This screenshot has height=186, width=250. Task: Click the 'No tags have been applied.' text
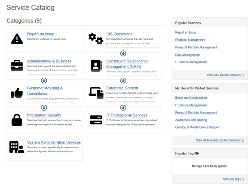click(210, 166)
